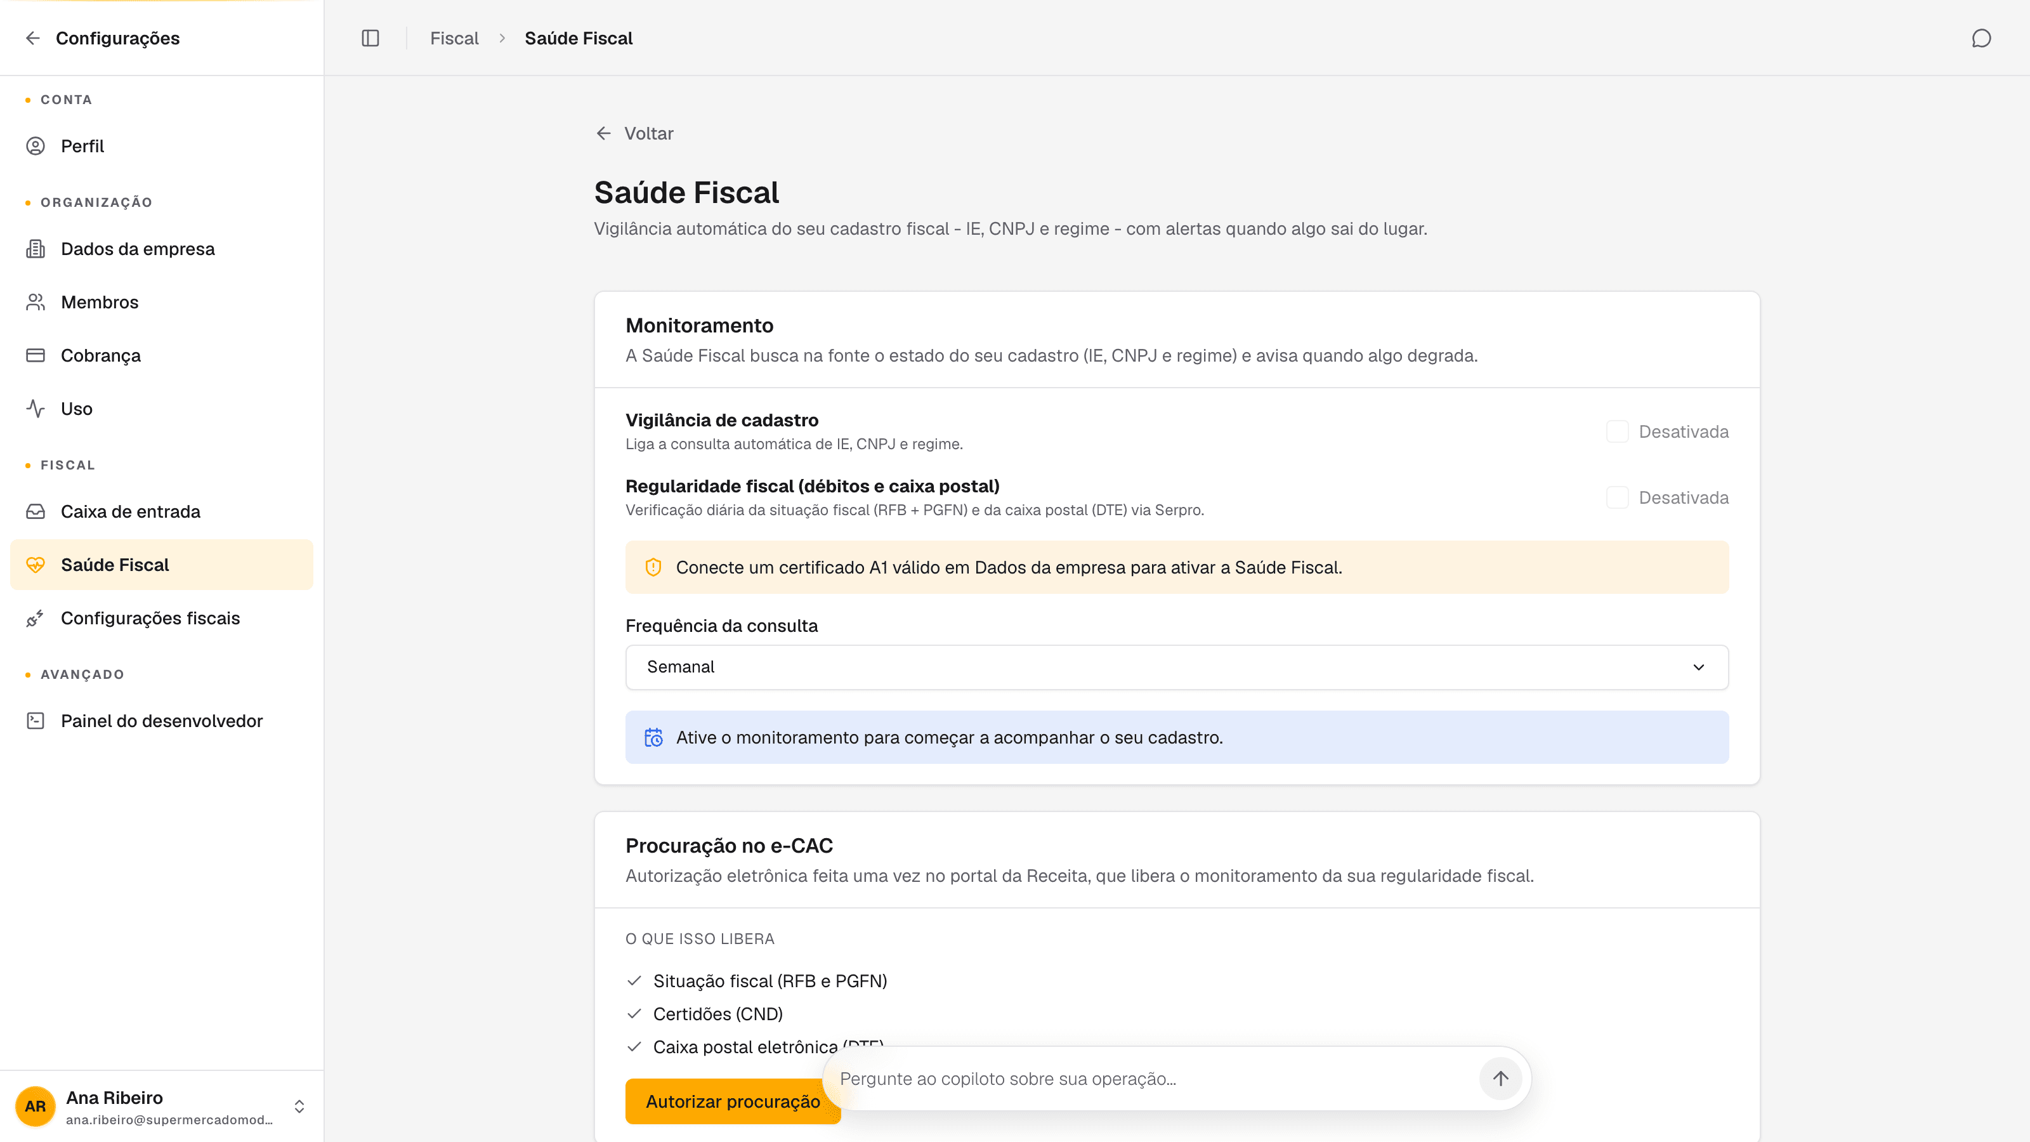Image resolution: width=2030 pixels, height=1142 pixels.
Task: Click the Perfil user icon
Action: [36, 146]
